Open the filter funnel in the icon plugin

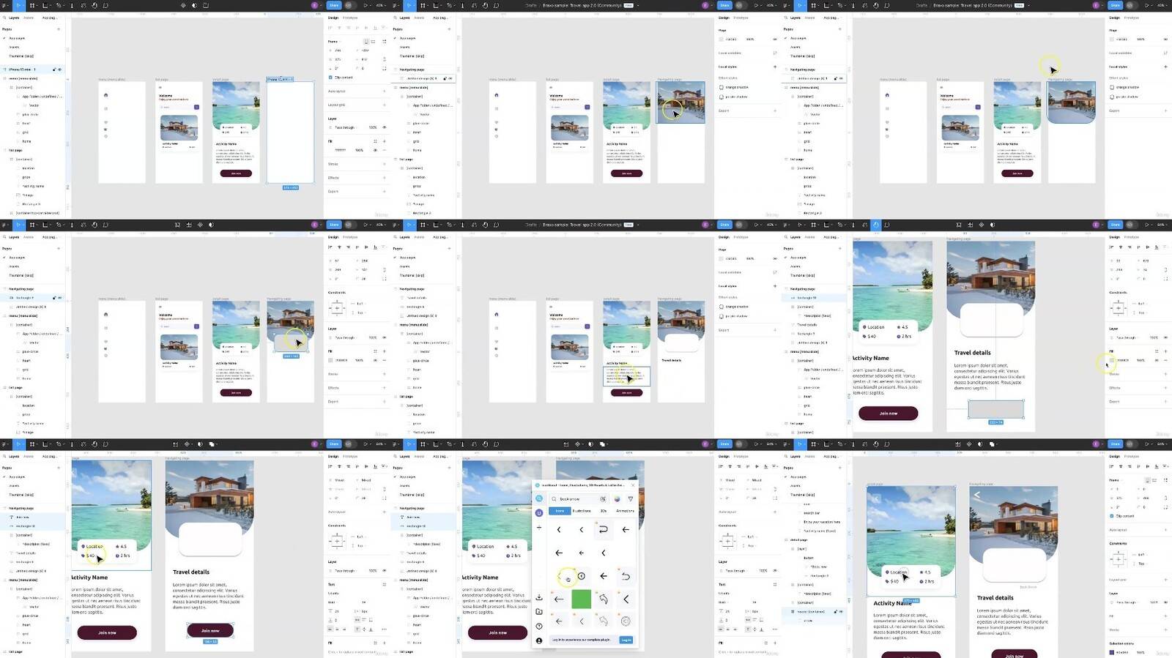tap(630, 499)
